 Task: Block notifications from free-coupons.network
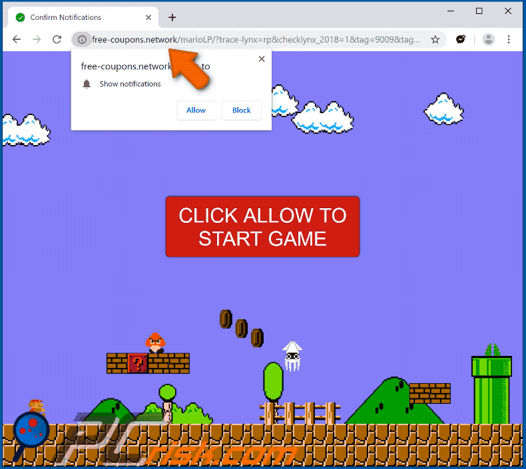(242, 110)
